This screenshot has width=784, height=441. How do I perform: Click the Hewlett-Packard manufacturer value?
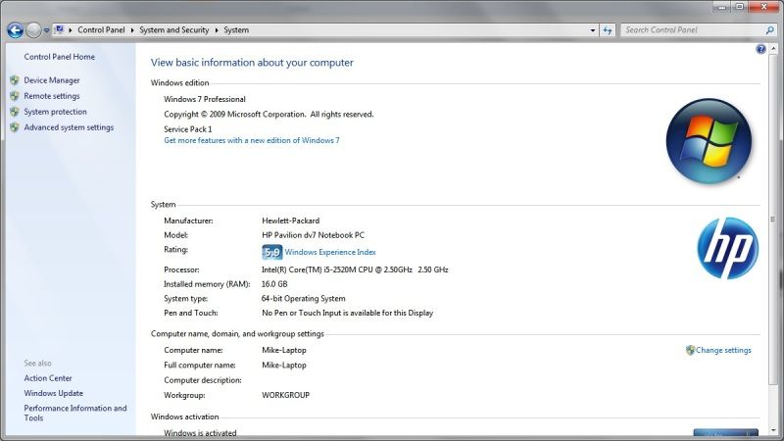pyautogui.click(x=290, y=220)
